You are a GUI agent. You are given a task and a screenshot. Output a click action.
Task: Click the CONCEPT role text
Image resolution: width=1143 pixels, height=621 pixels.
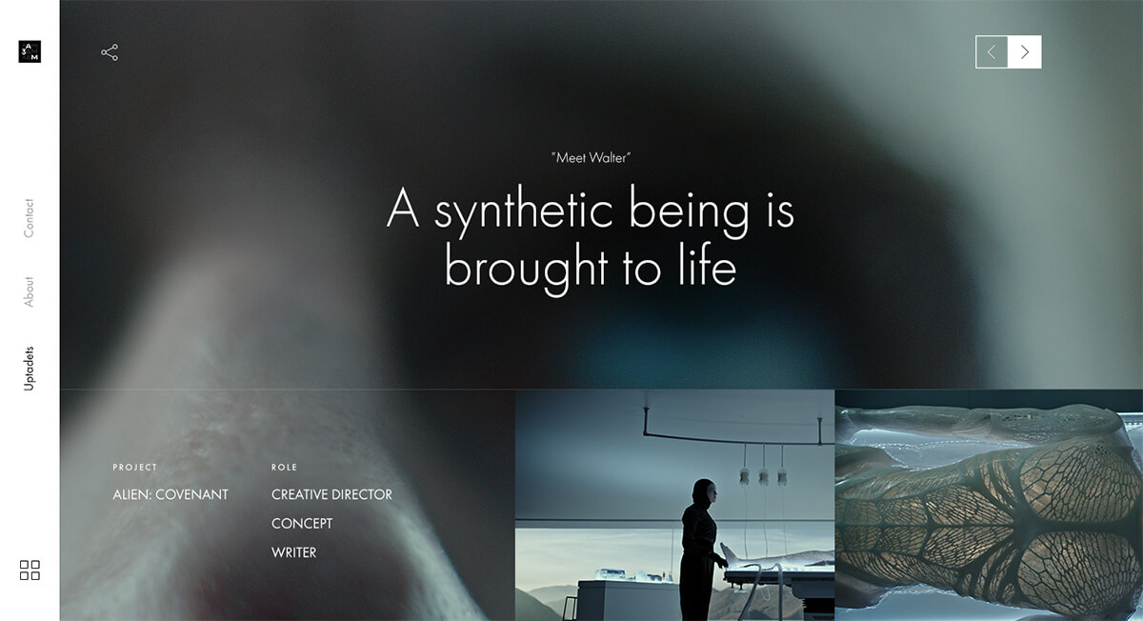tap(302, 523)
